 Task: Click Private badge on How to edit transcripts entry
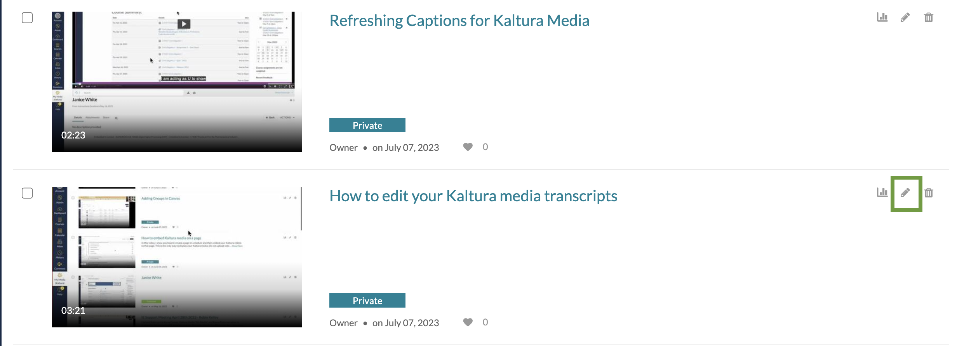[x=367, y=301]
